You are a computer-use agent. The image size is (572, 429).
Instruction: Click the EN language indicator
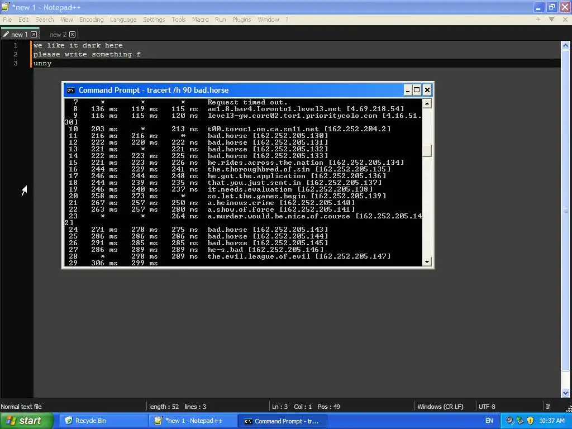coord(489,421)
